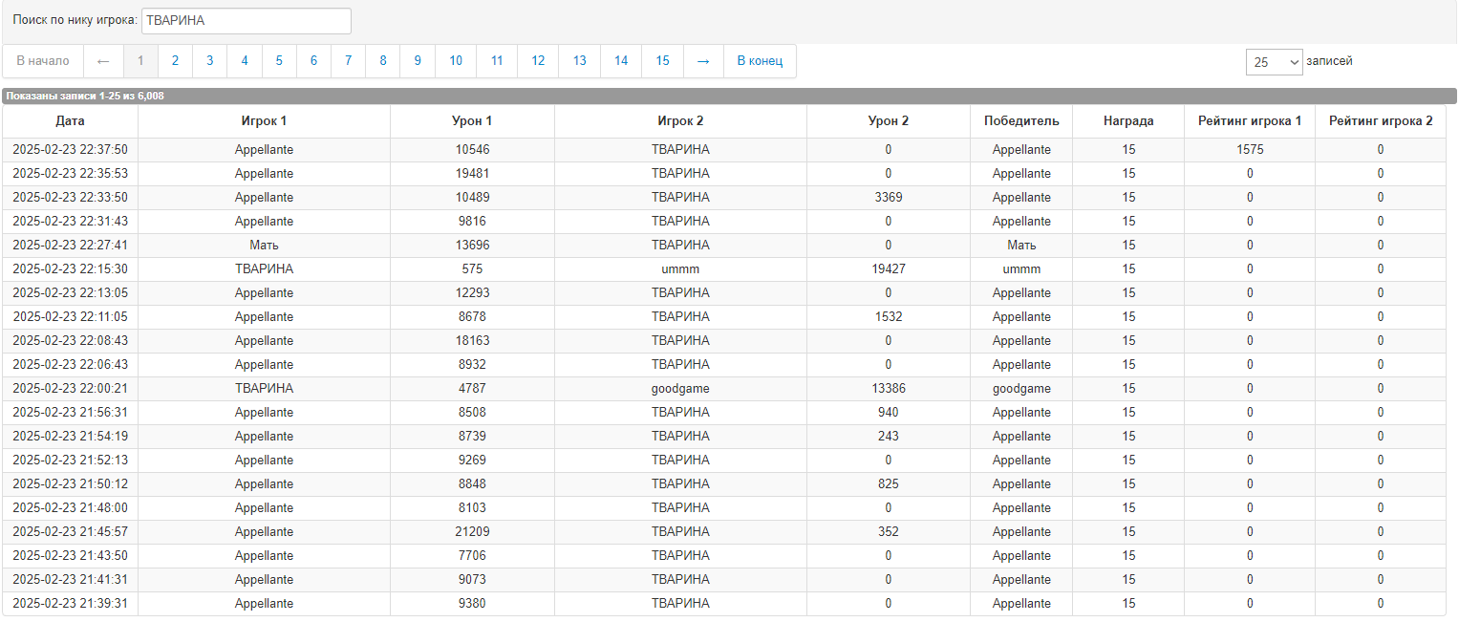The width and height of the screenshot is (1459, 622).
Task: Click the left arrow previous page button
Action: point(103,61)
